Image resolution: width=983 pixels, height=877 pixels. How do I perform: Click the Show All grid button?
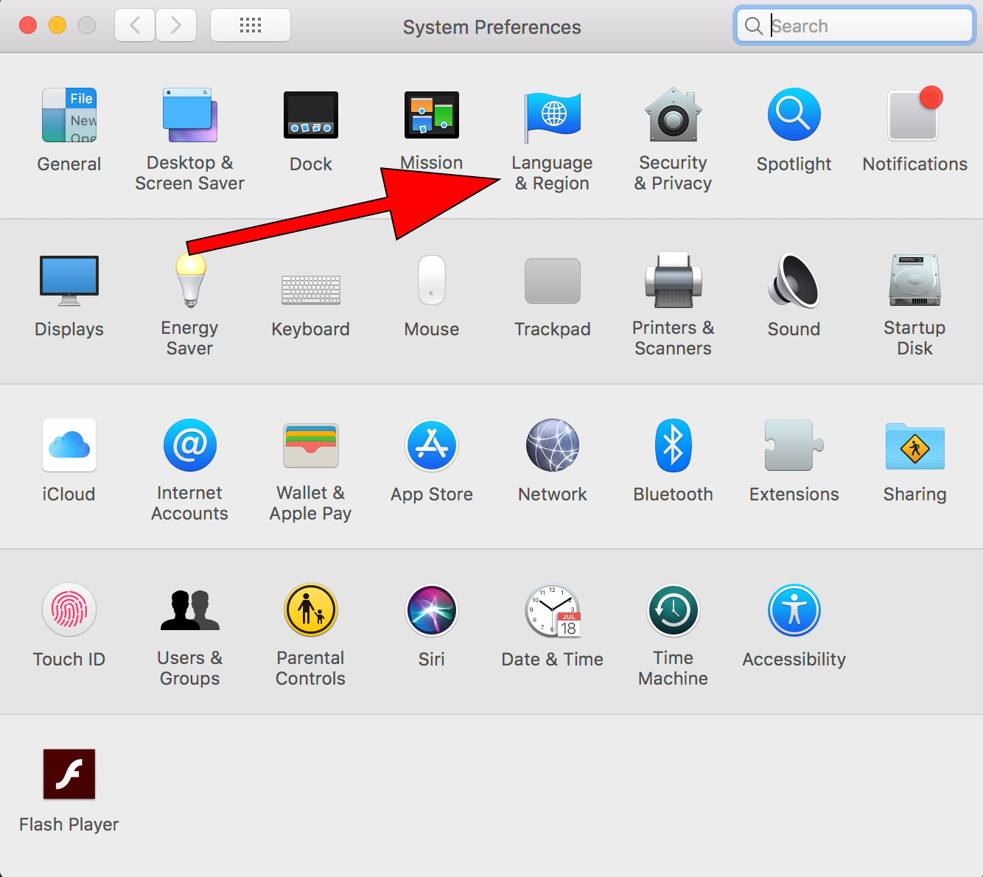click(x=251, y=26)
